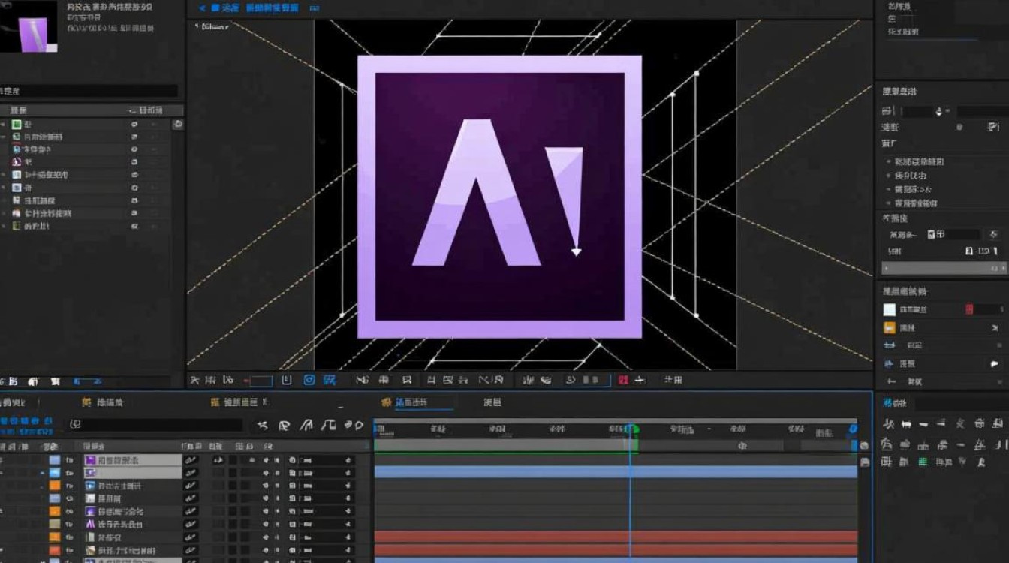Click the search field above the timeline layers
Image resolution: width=1009 pixels, height=563 pixels.
coord(156,425)
